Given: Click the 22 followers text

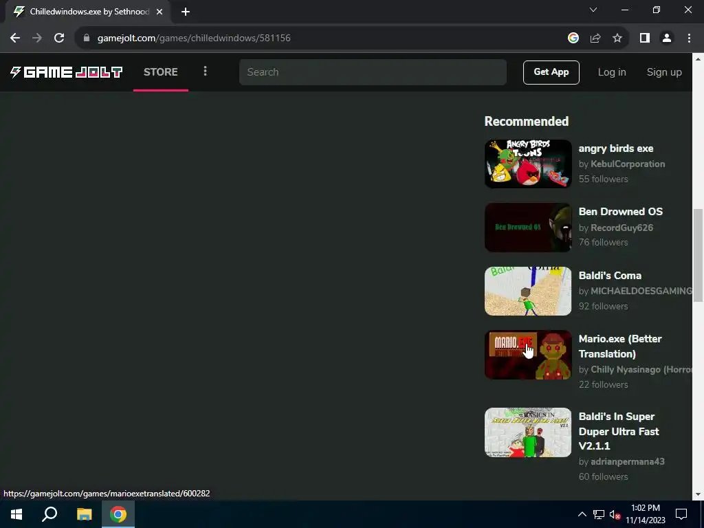Looking at the screenshot, I should coord(603,385).
